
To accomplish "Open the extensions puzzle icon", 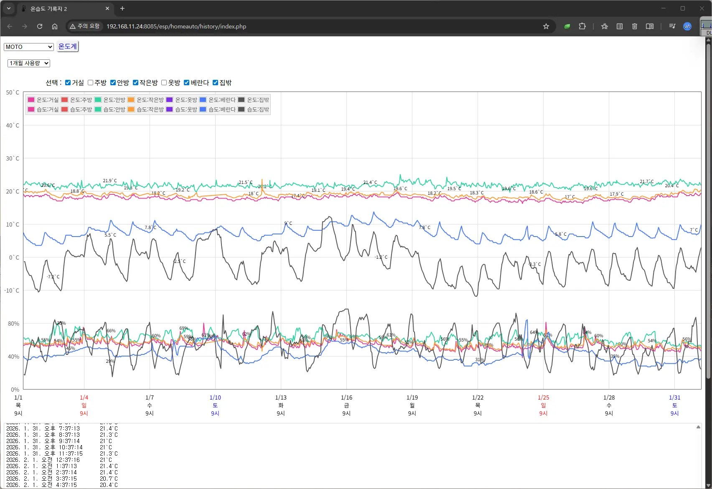I will 582,26.
